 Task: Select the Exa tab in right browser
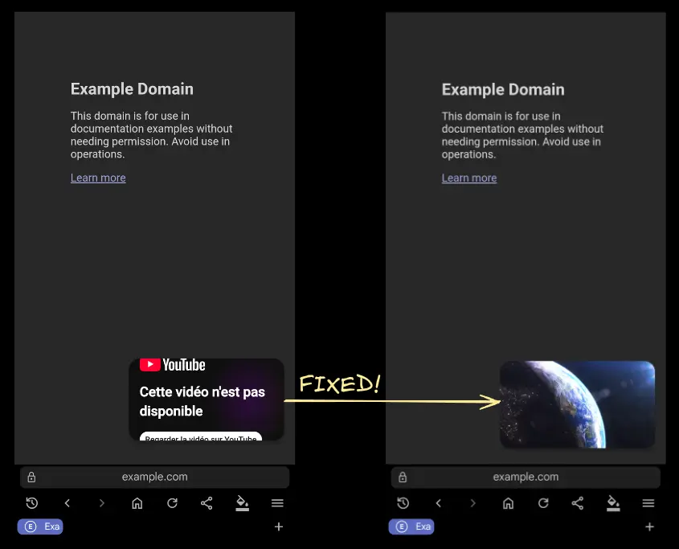pyautogui.click(x=411, y=526)
